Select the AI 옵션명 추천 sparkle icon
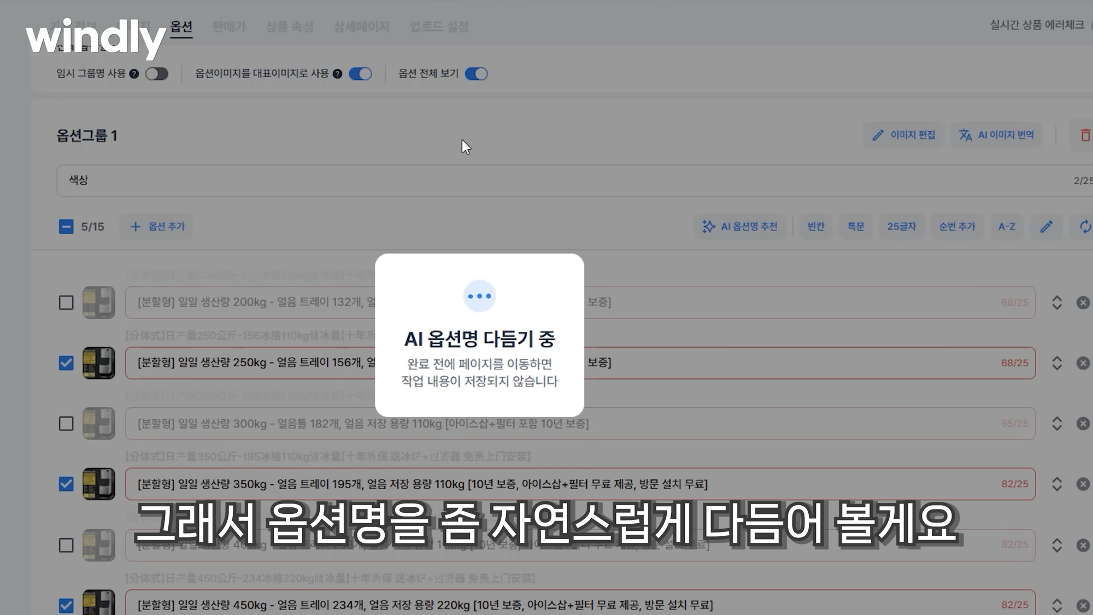 pyautogui.click(x=709, y=226)
